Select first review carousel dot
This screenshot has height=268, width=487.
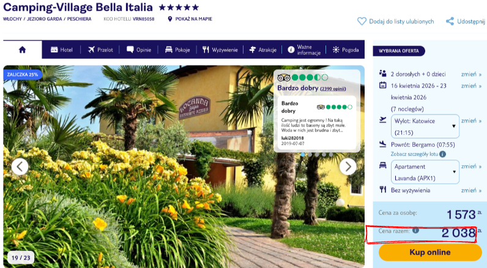[303, 154]
